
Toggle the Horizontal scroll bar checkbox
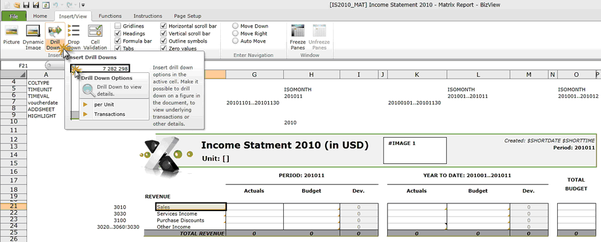coord(164,26)
